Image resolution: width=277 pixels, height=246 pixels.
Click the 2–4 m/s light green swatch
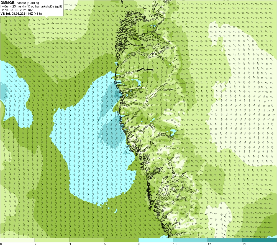pos(52,240)
